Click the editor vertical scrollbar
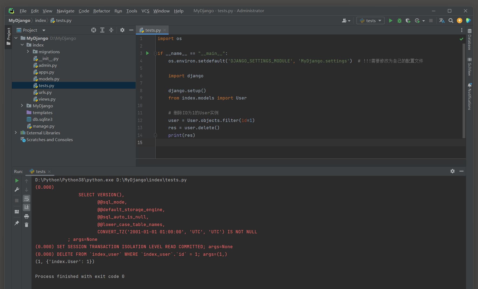 click(464, 91)
